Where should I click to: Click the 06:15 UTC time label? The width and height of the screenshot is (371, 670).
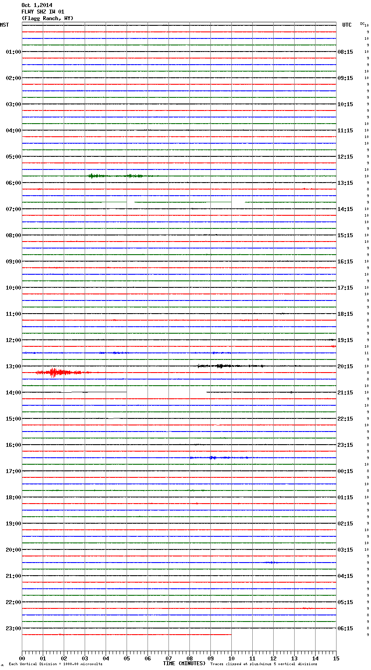point(345,629)
